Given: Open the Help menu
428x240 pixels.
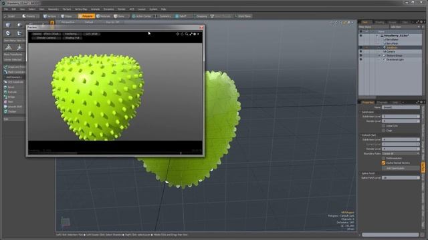Looking at the screenshot, I should [163, 9].
